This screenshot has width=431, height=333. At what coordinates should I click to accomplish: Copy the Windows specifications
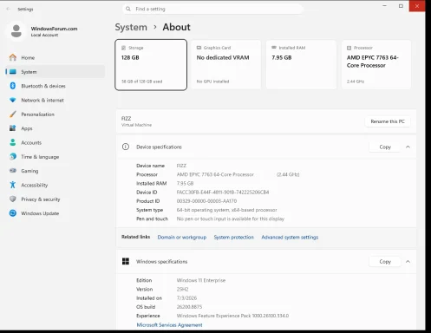point(385,261)
